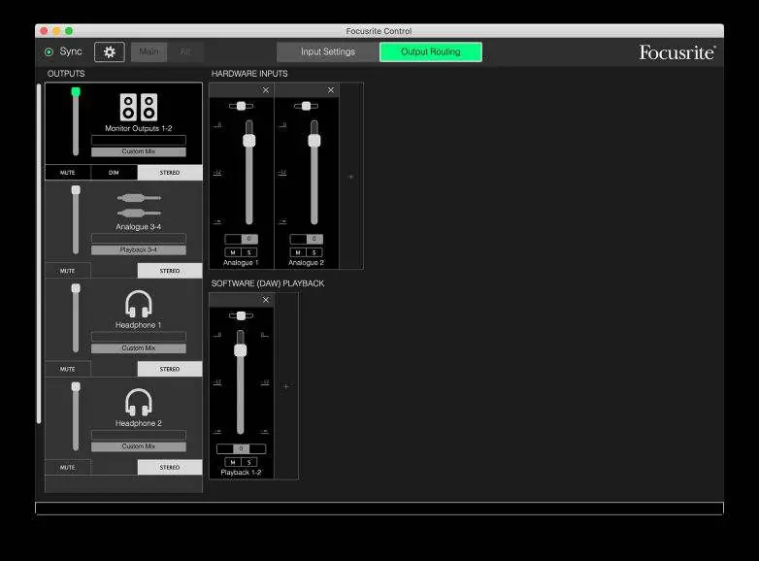This screenshot has height=561, width=759.
Task: Open Headphone 1 Custom Mix source dropdown
Action: [139, 348]
